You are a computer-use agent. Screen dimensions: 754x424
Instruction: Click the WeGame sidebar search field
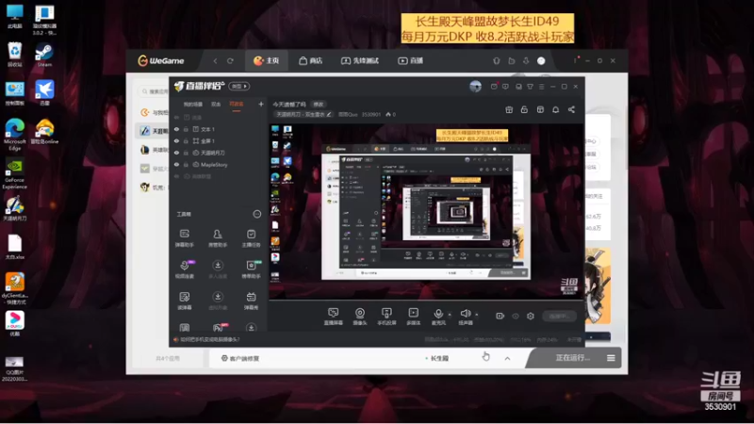point(155,91)
